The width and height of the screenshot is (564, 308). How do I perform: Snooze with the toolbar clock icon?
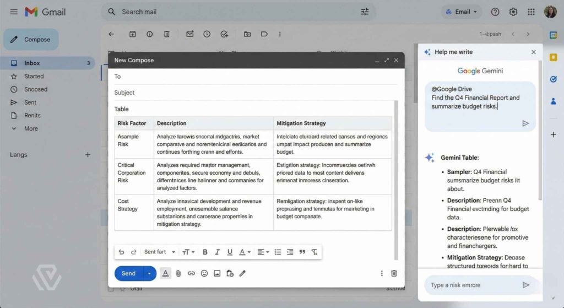coord(207,34)
